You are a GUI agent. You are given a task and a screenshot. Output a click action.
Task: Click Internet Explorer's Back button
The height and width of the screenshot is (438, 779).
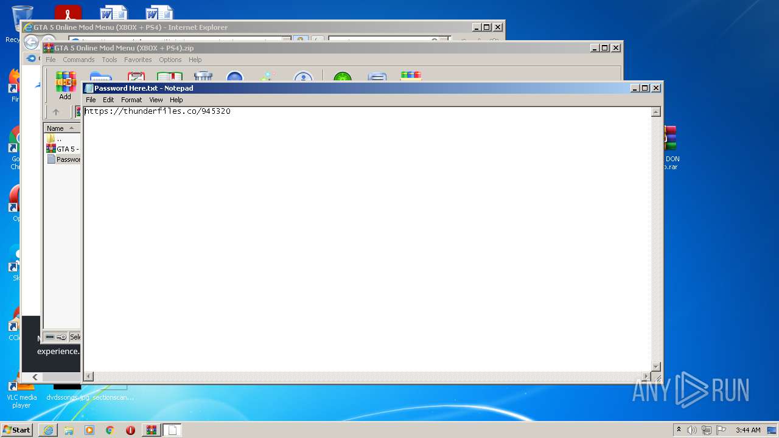(x=31, y=42)
